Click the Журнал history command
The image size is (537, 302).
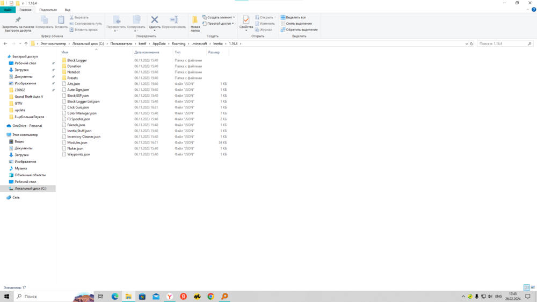pyautogui.click(x=263, y=30)
